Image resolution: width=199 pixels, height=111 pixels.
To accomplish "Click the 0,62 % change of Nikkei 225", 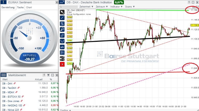I will pos(55,110).
